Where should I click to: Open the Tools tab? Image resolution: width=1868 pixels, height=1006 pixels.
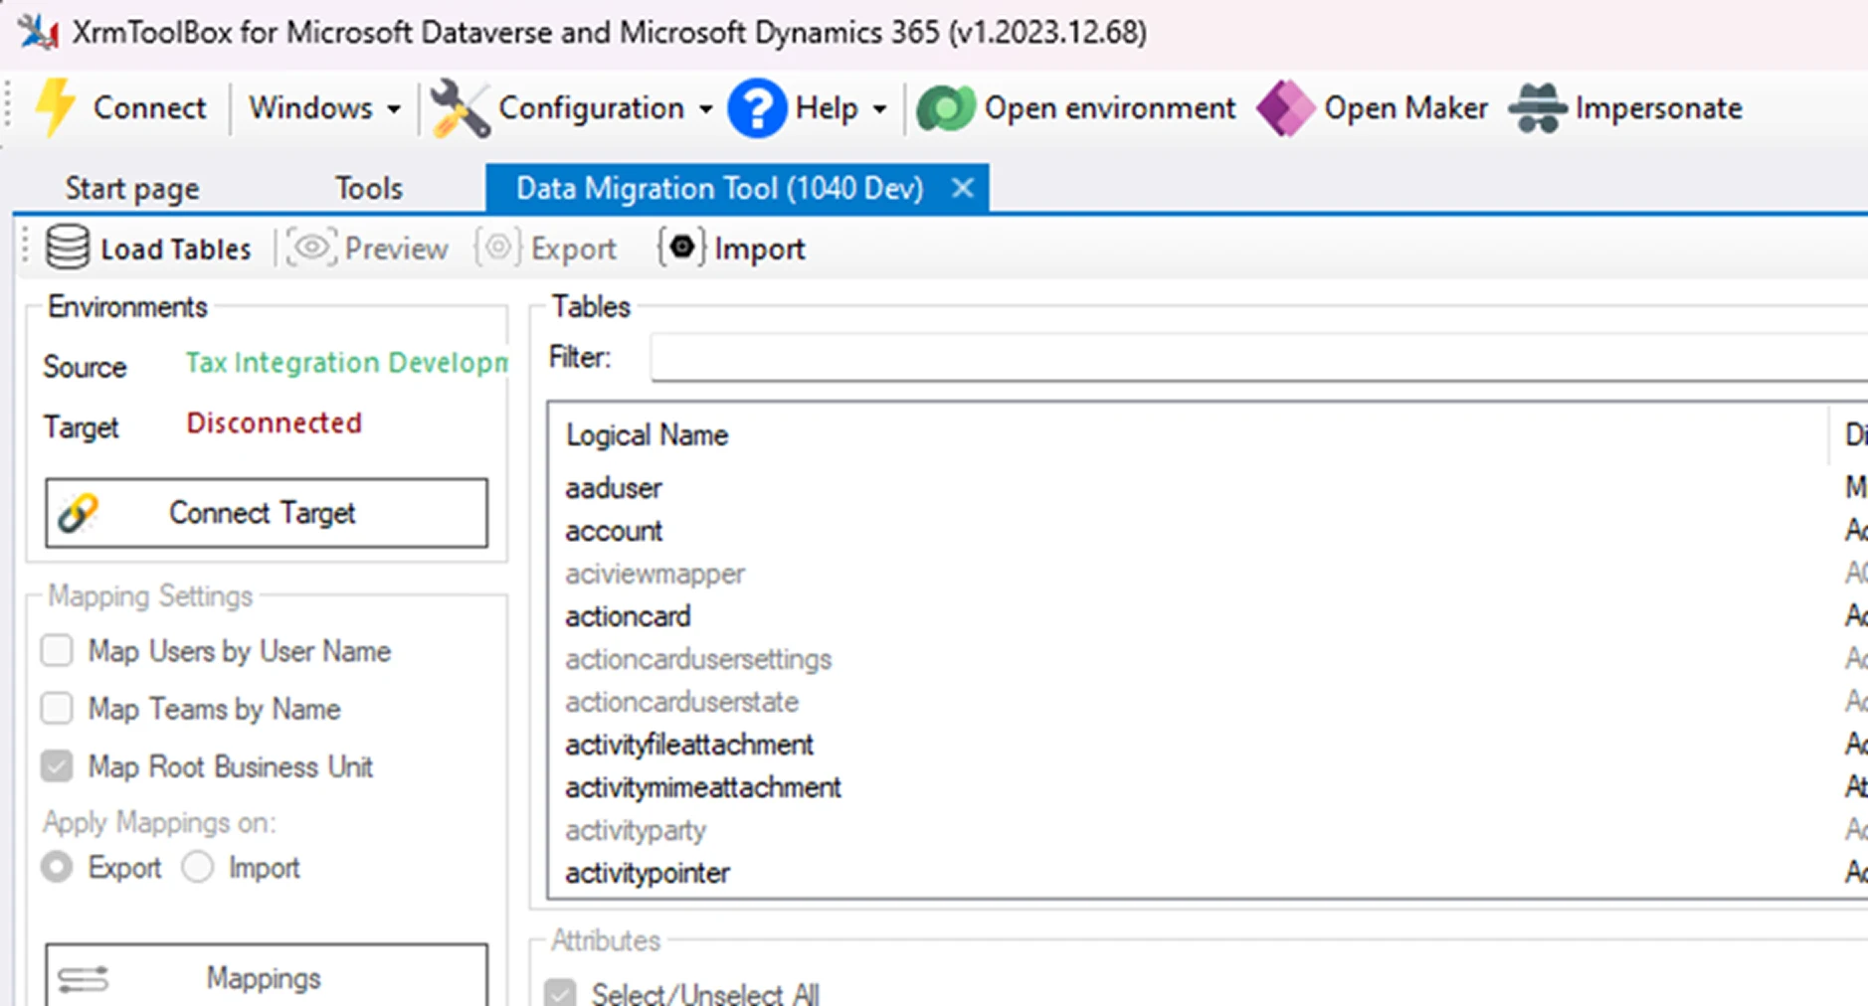pos(368,188)
